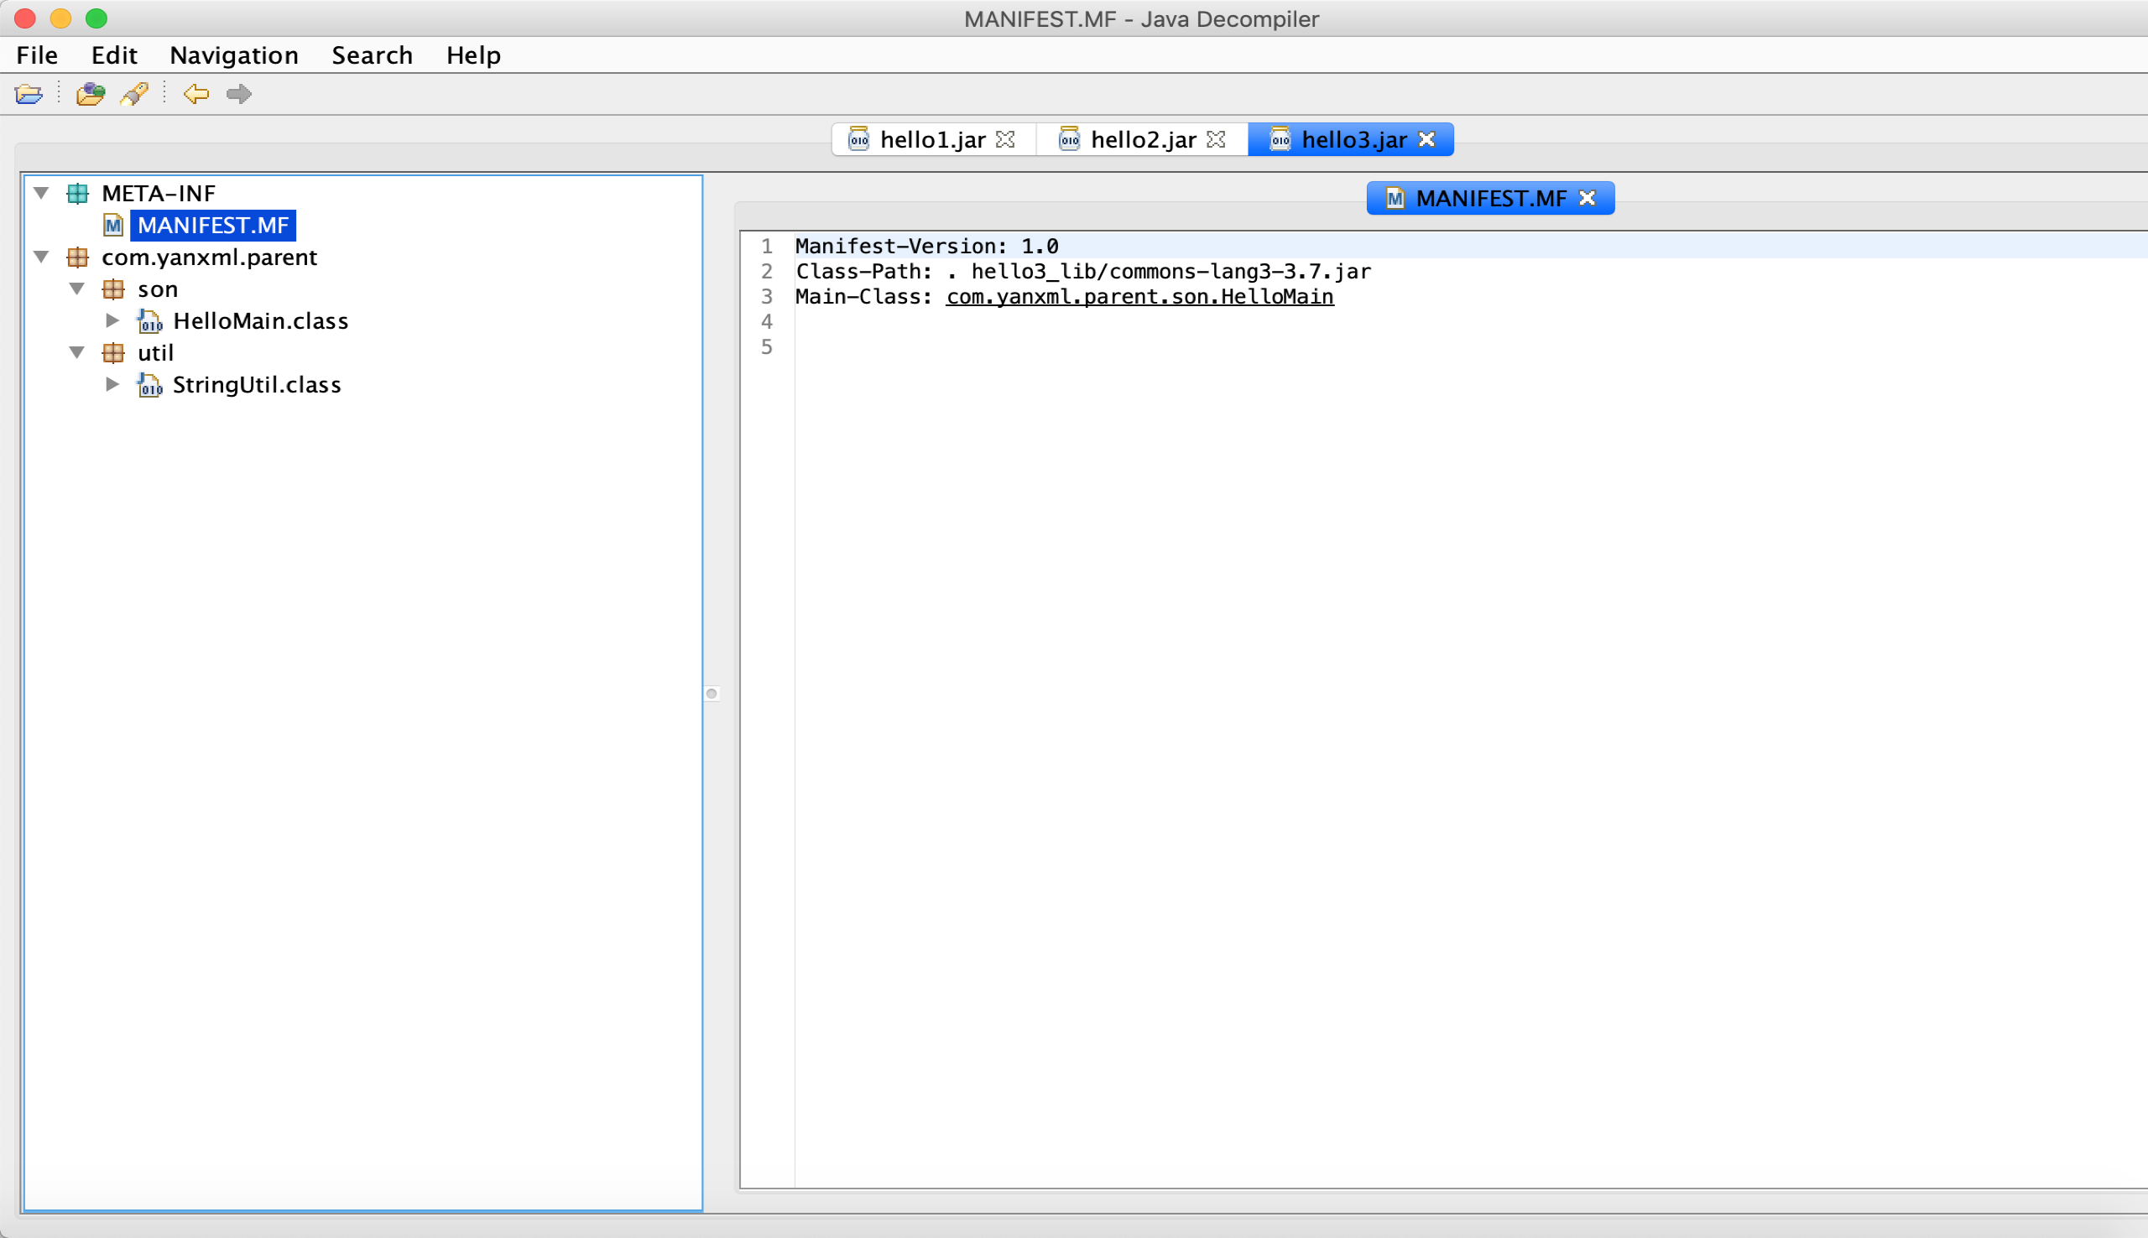Click the Backward navigation arrow icon
Viewport: 2148px width, 1238px height.
pyautogui.click(x=196, y=94)
